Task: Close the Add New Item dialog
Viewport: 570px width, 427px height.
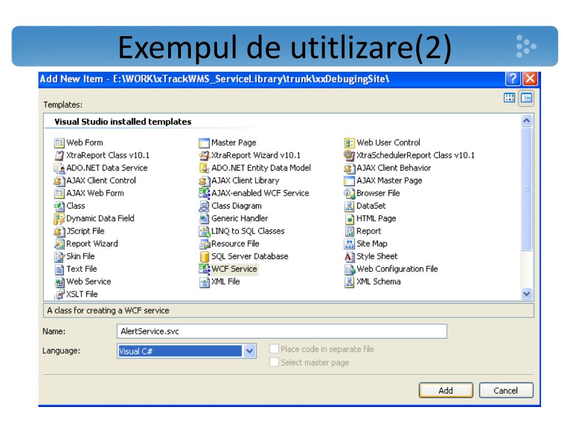Action: pyautogui.click(x=530, y=78)
